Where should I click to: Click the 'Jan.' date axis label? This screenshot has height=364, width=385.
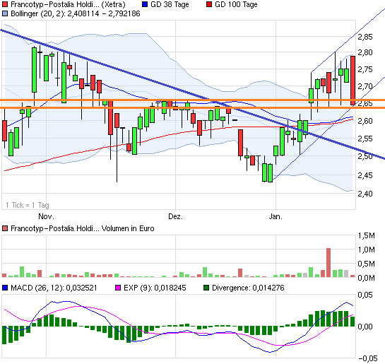coord(276,216)
